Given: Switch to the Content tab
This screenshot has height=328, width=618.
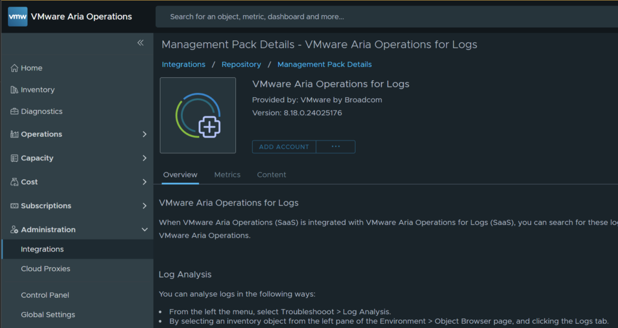Looking at the screenshot, I should pyautogui.click(x=272, y=175).
